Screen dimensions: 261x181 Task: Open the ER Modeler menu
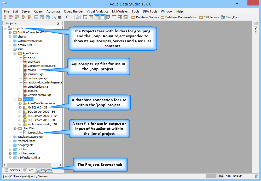[120, 11]
